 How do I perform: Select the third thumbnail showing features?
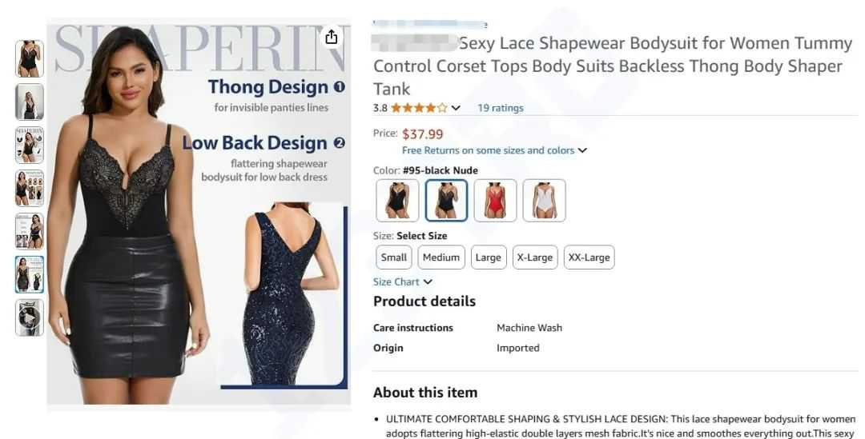30,145
